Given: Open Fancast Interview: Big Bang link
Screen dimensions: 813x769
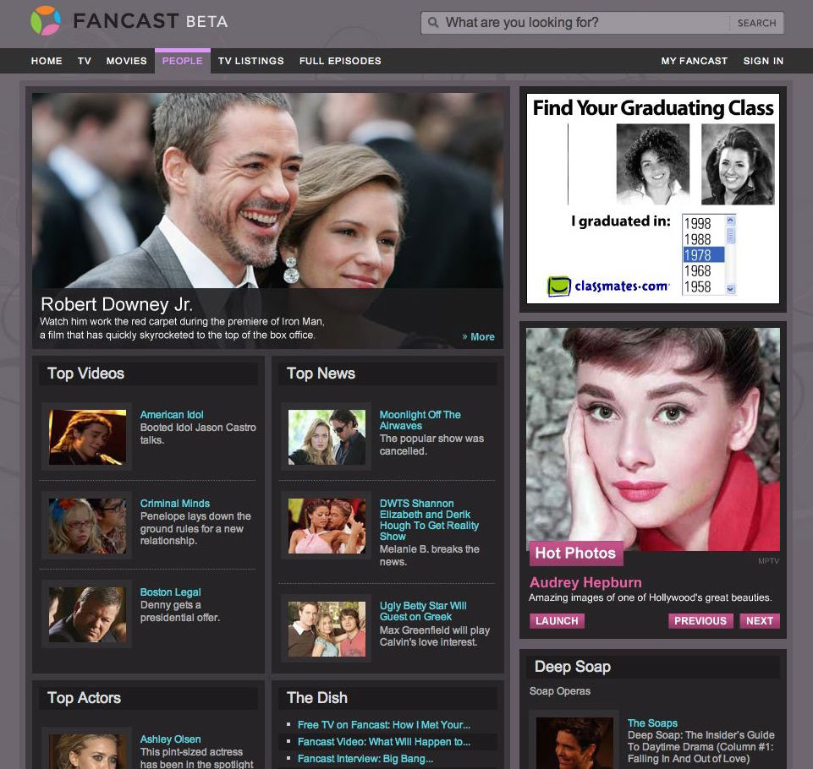Looking at the screenshot, I should pos(365,759).
